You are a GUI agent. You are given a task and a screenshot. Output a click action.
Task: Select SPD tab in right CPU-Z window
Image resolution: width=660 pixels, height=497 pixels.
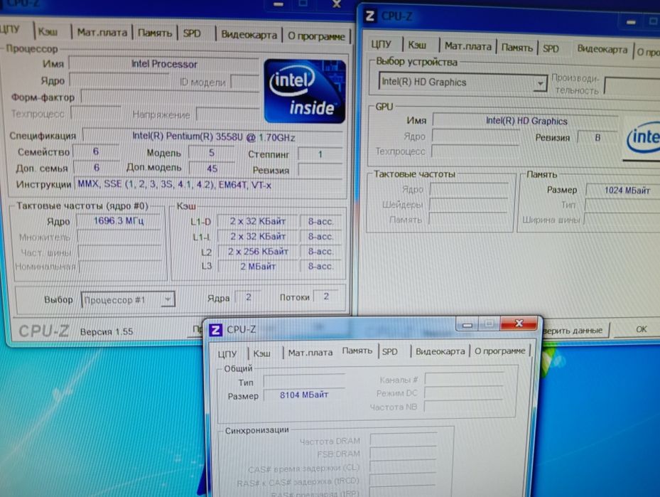[551, 48]
